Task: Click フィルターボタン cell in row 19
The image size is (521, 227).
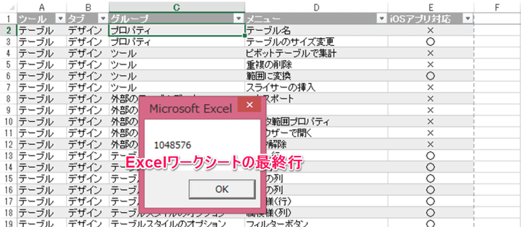Action: 316,223
